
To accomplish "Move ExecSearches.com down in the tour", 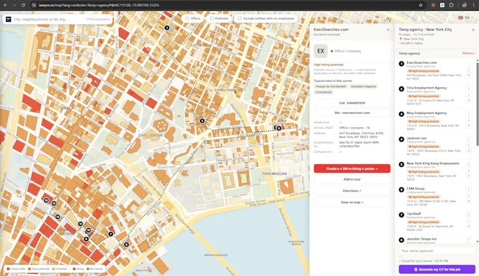I will point(469,69).
